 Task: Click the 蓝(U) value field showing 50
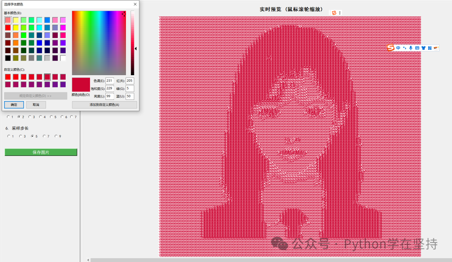(130, 96)
